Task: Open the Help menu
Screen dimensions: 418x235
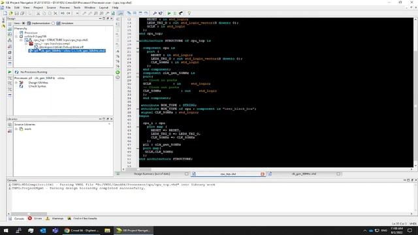Action: tap(115, 8)
